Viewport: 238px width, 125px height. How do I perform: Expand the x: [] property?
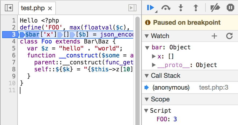click(x=154, y=56)
